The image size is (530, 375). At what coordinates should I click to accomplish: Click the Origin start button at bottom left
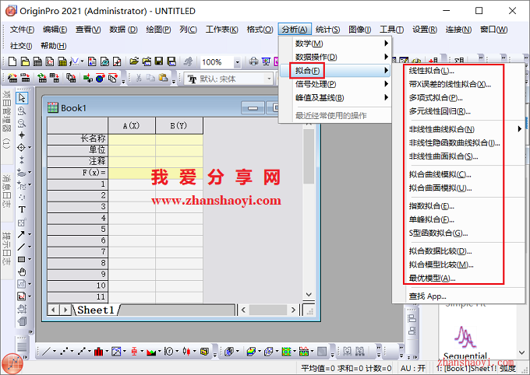12,364
